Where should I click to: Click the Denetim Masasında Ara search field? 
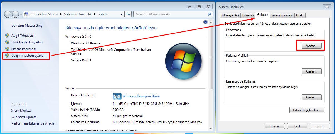(170, 14)
